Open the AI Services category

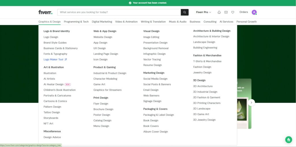click(x=226, y=22)
